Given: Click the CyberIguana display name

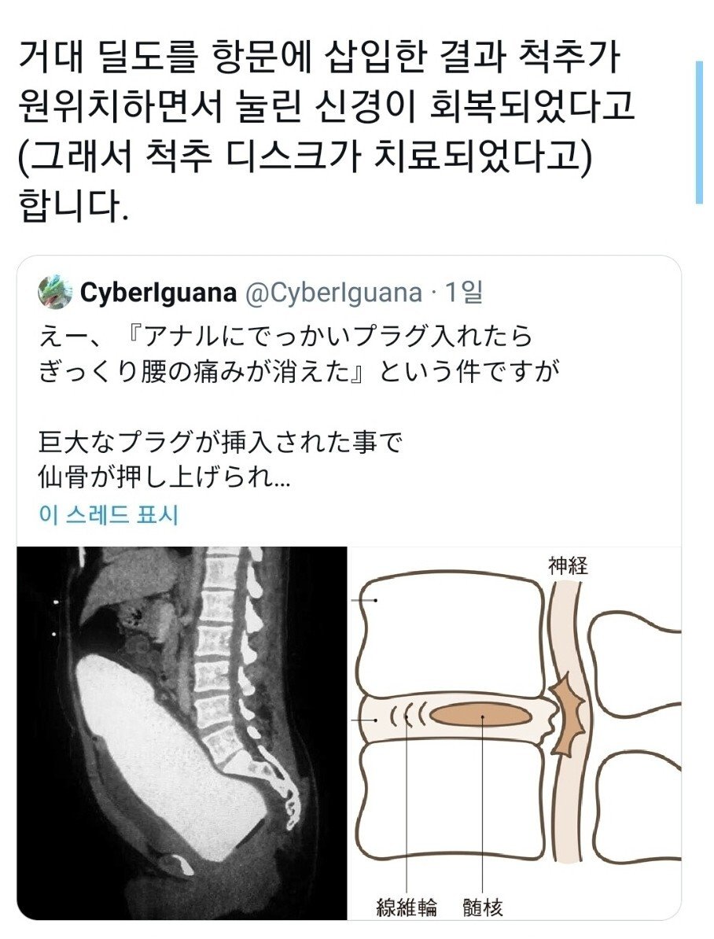Looking at the screenshot, I should [158, 293].
